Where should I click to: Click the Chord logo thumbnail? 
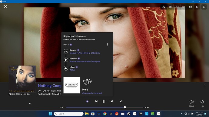71,85
